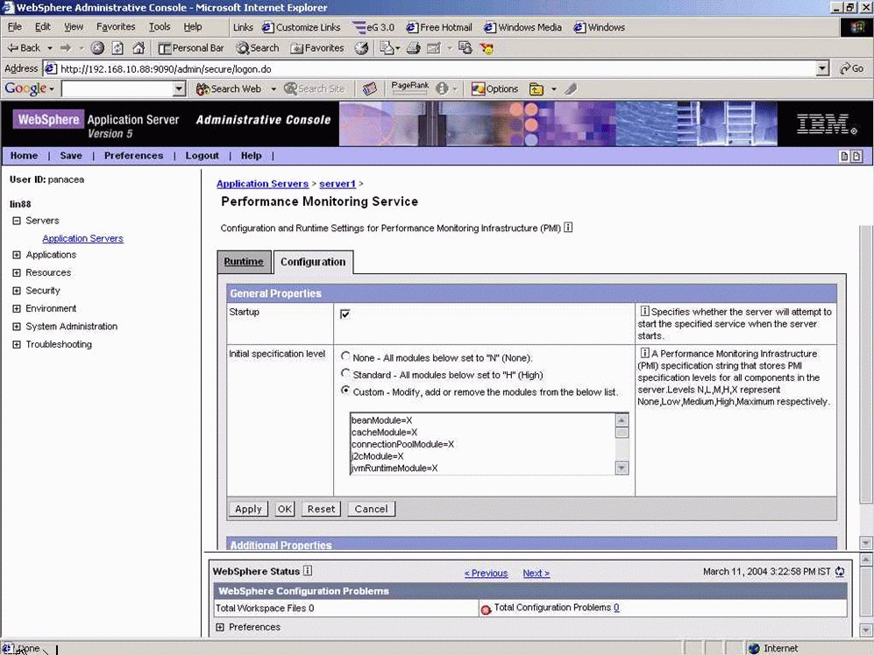Click the Apply button

(248, 509)
